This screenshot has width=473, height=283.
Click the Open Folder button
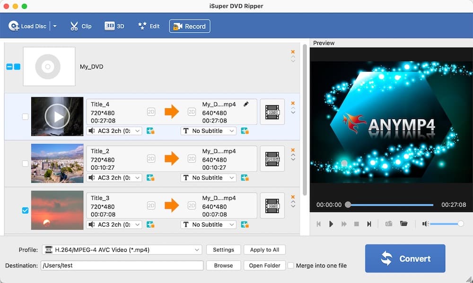pyautogui.click(x=264, y=266)
